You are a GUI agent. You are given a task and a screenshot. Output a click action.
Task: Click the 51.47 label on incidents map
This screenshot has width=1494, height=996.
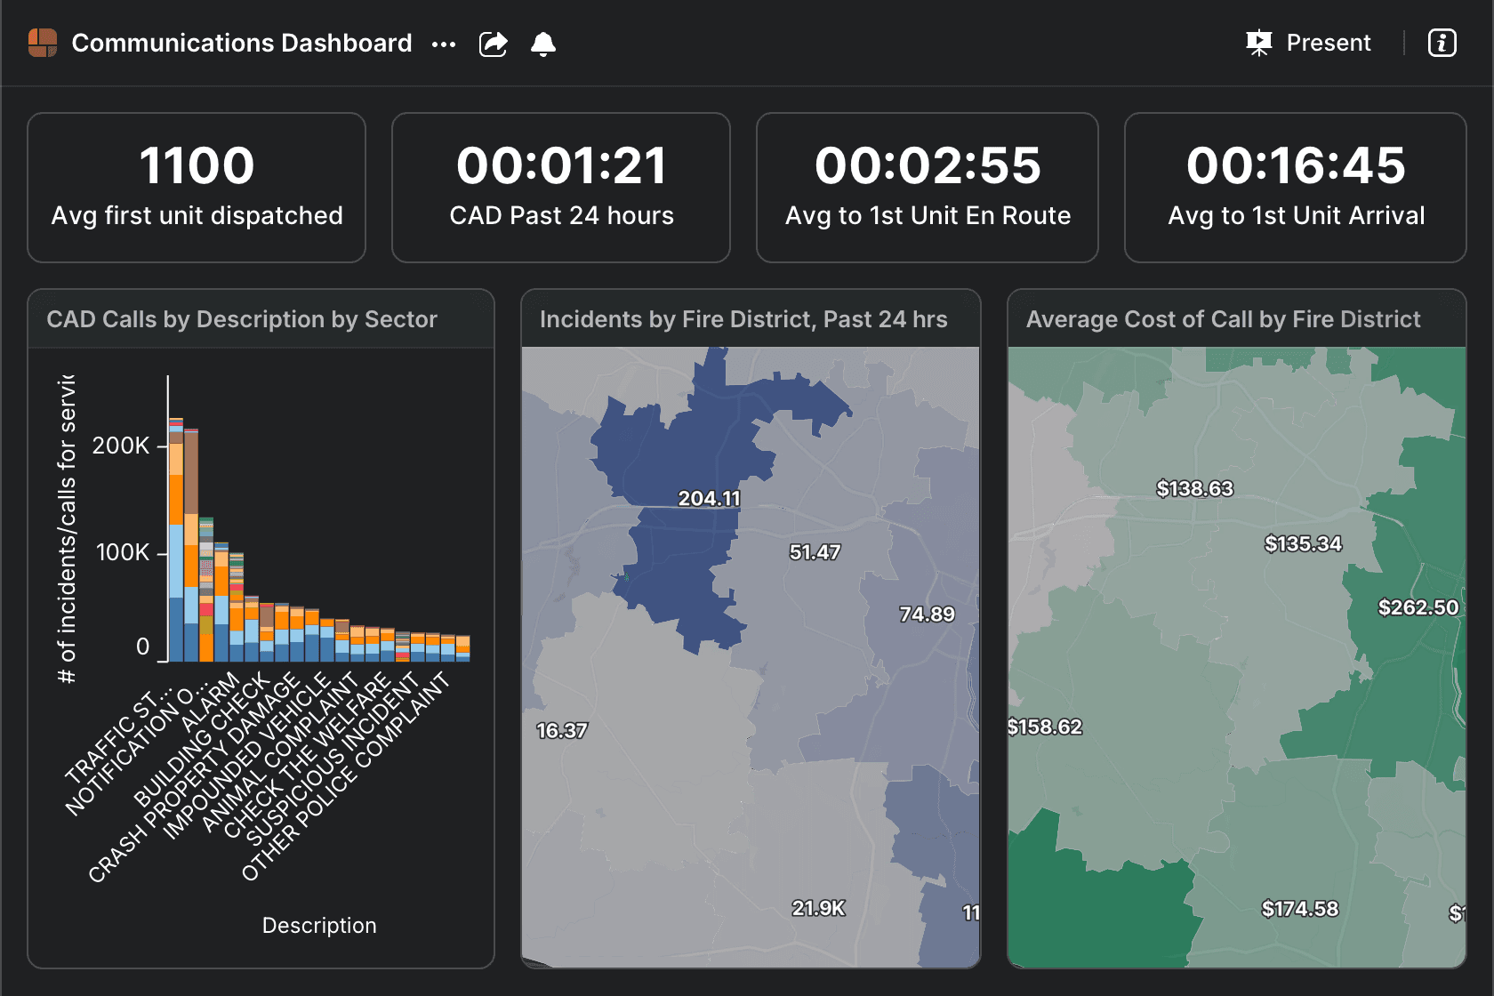coord(815,552)
